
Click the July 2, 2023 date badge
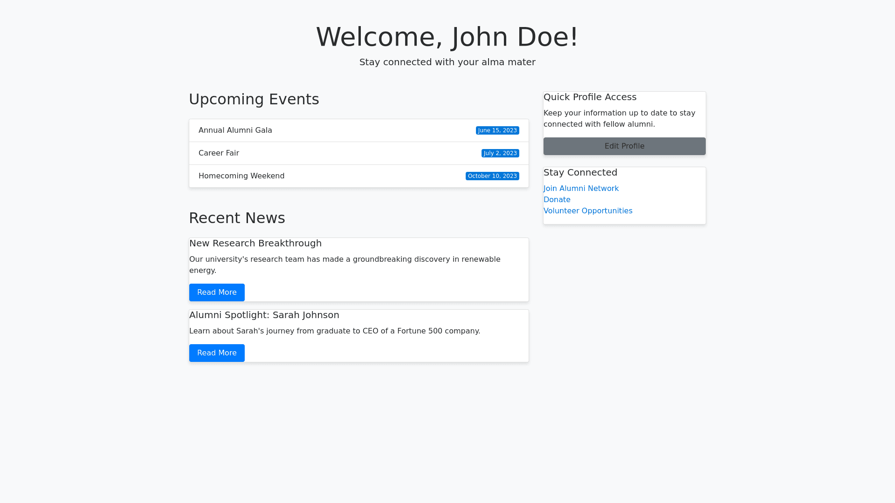tap(500, 153)
